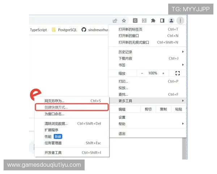Image resolution: width=217 pixels, height=174 pixels.
Task: Open 任务管理器 in submenu
Action: point(72,143)
